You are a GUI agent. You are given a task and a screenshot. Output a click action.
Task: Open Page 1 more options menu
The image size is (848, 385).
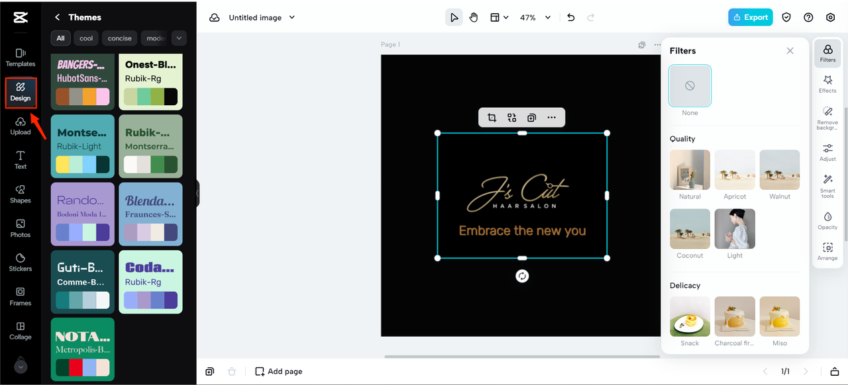(x=657, y=45)
